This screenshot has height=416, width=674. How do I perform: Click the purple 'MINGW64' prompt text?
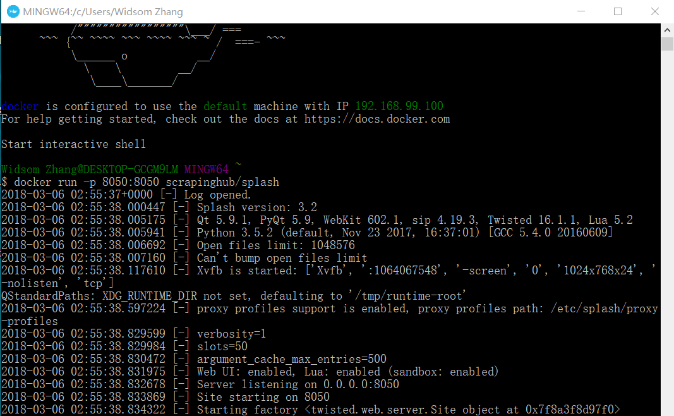click(207, 169)
